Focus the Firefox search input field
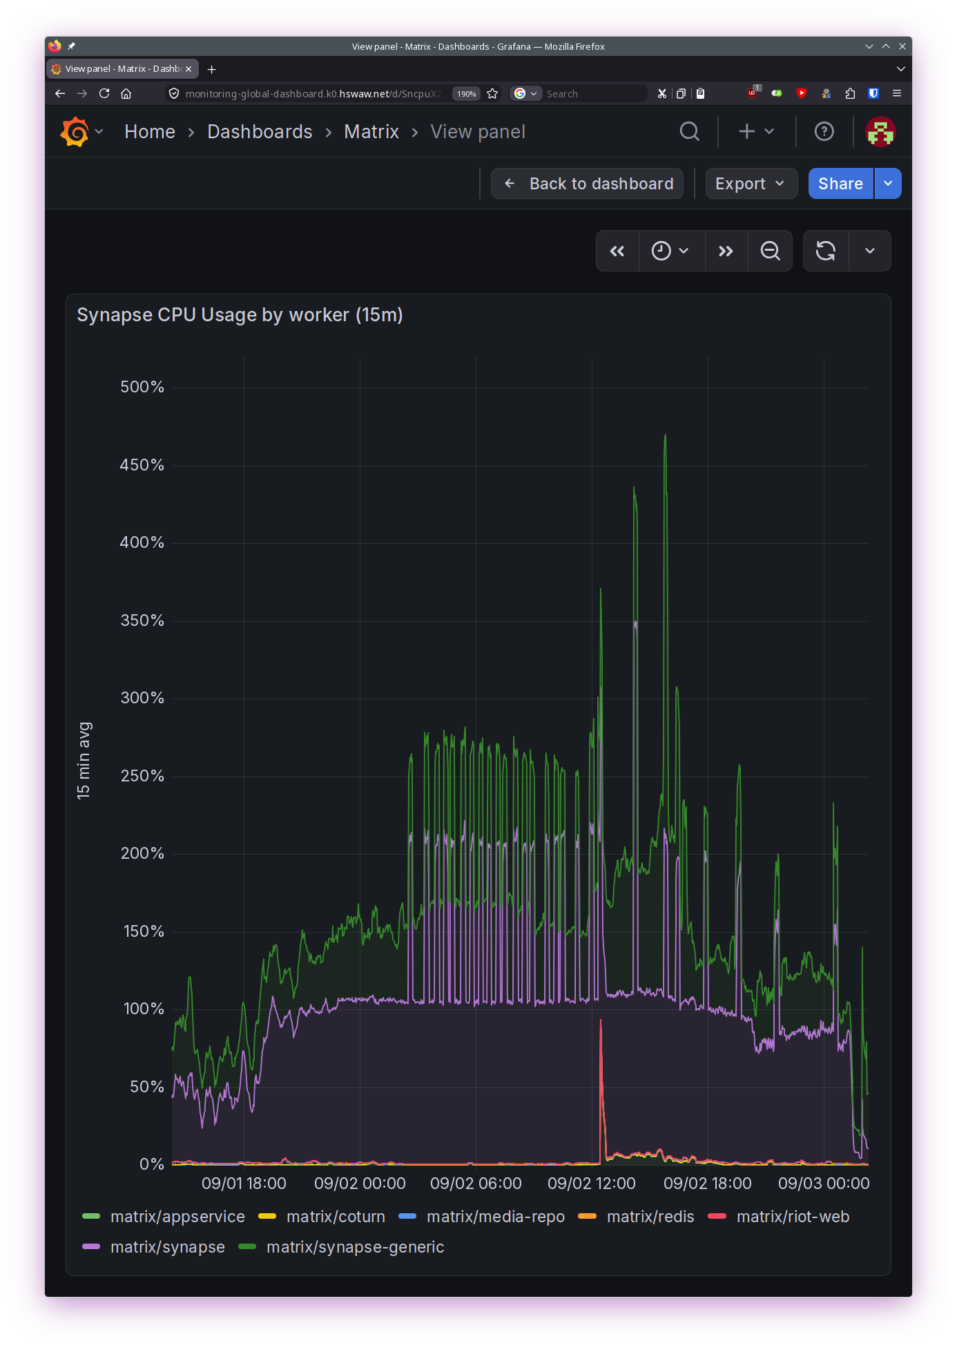957x1350 pixels. tap(594, 93)
